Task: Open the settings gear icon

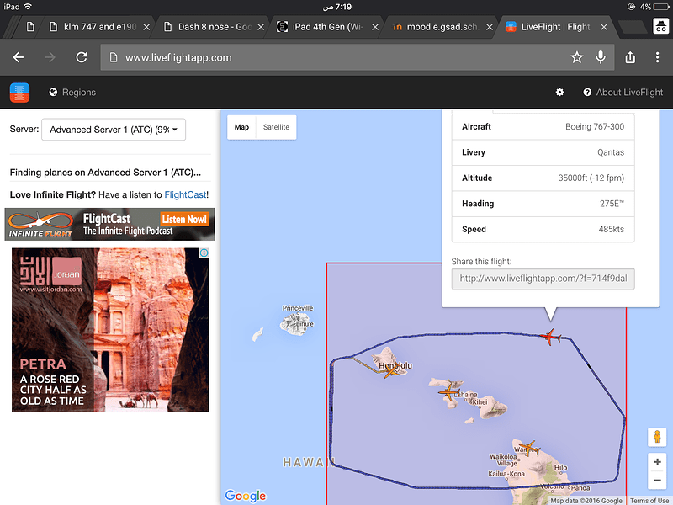Action: 559,93
